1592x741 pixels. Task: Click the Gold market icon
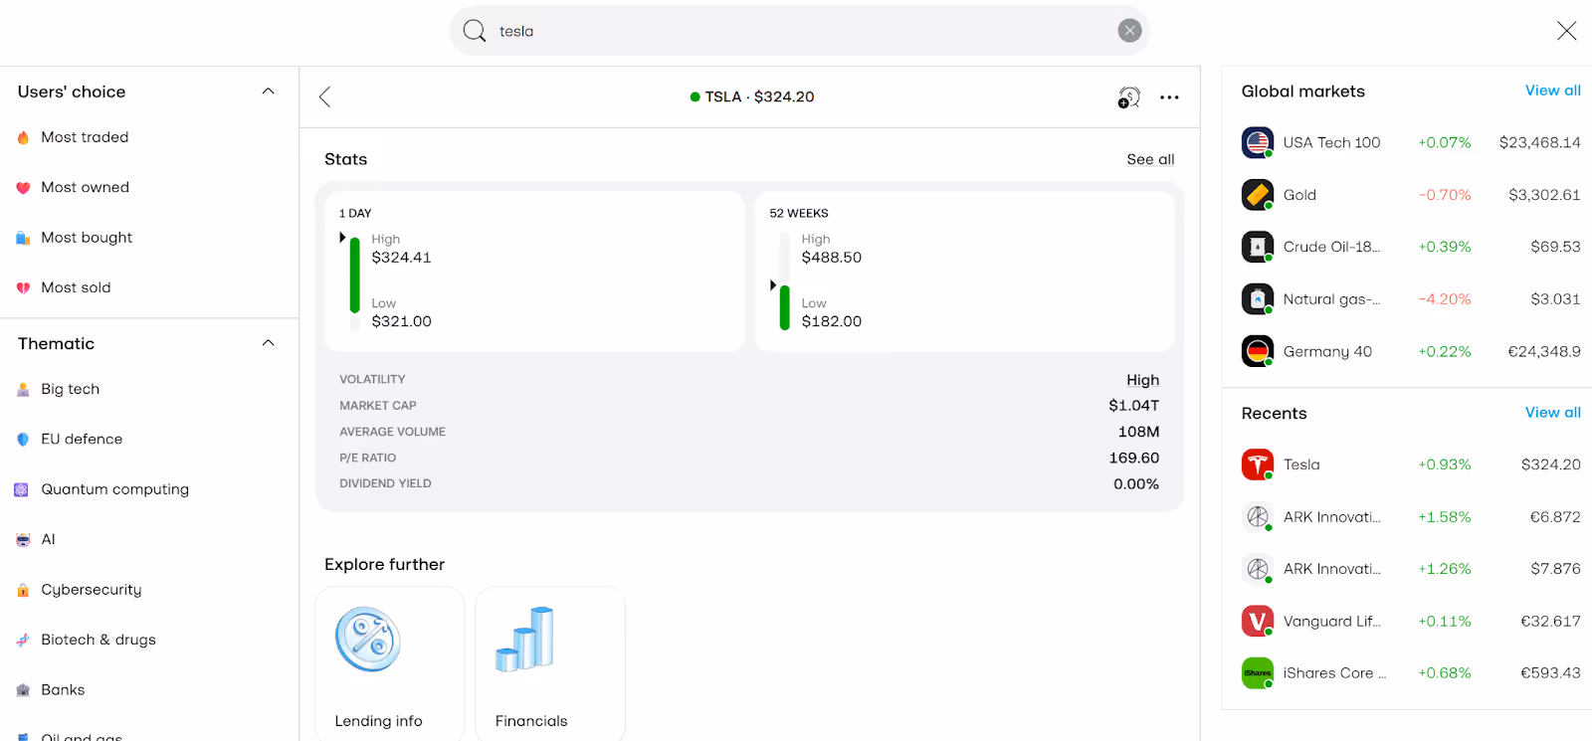[x=1258, y=195]
